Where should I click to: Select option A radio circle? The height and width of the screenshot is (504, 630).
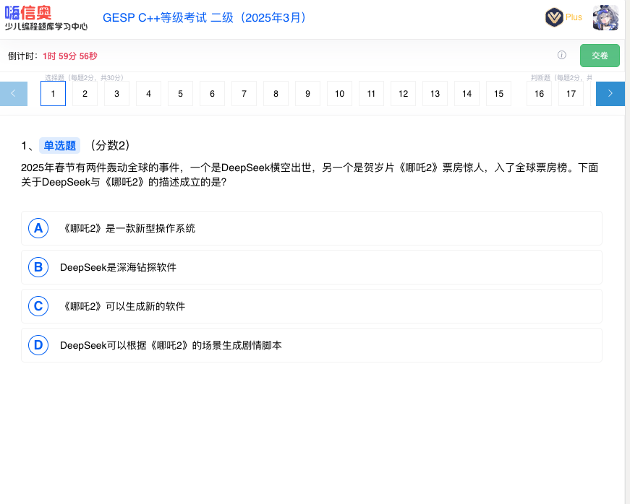(x=38, y=228)
